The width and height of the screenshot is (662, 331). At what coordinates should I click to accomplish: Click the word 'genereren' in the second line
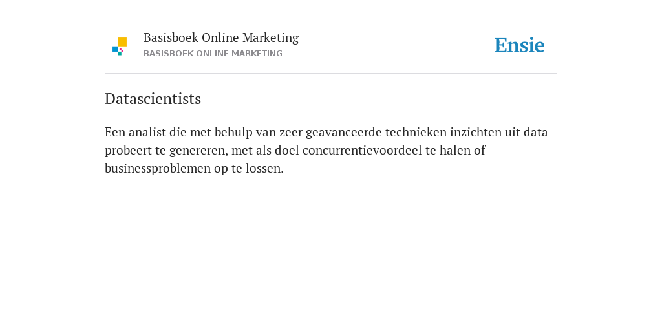[198, 151]
